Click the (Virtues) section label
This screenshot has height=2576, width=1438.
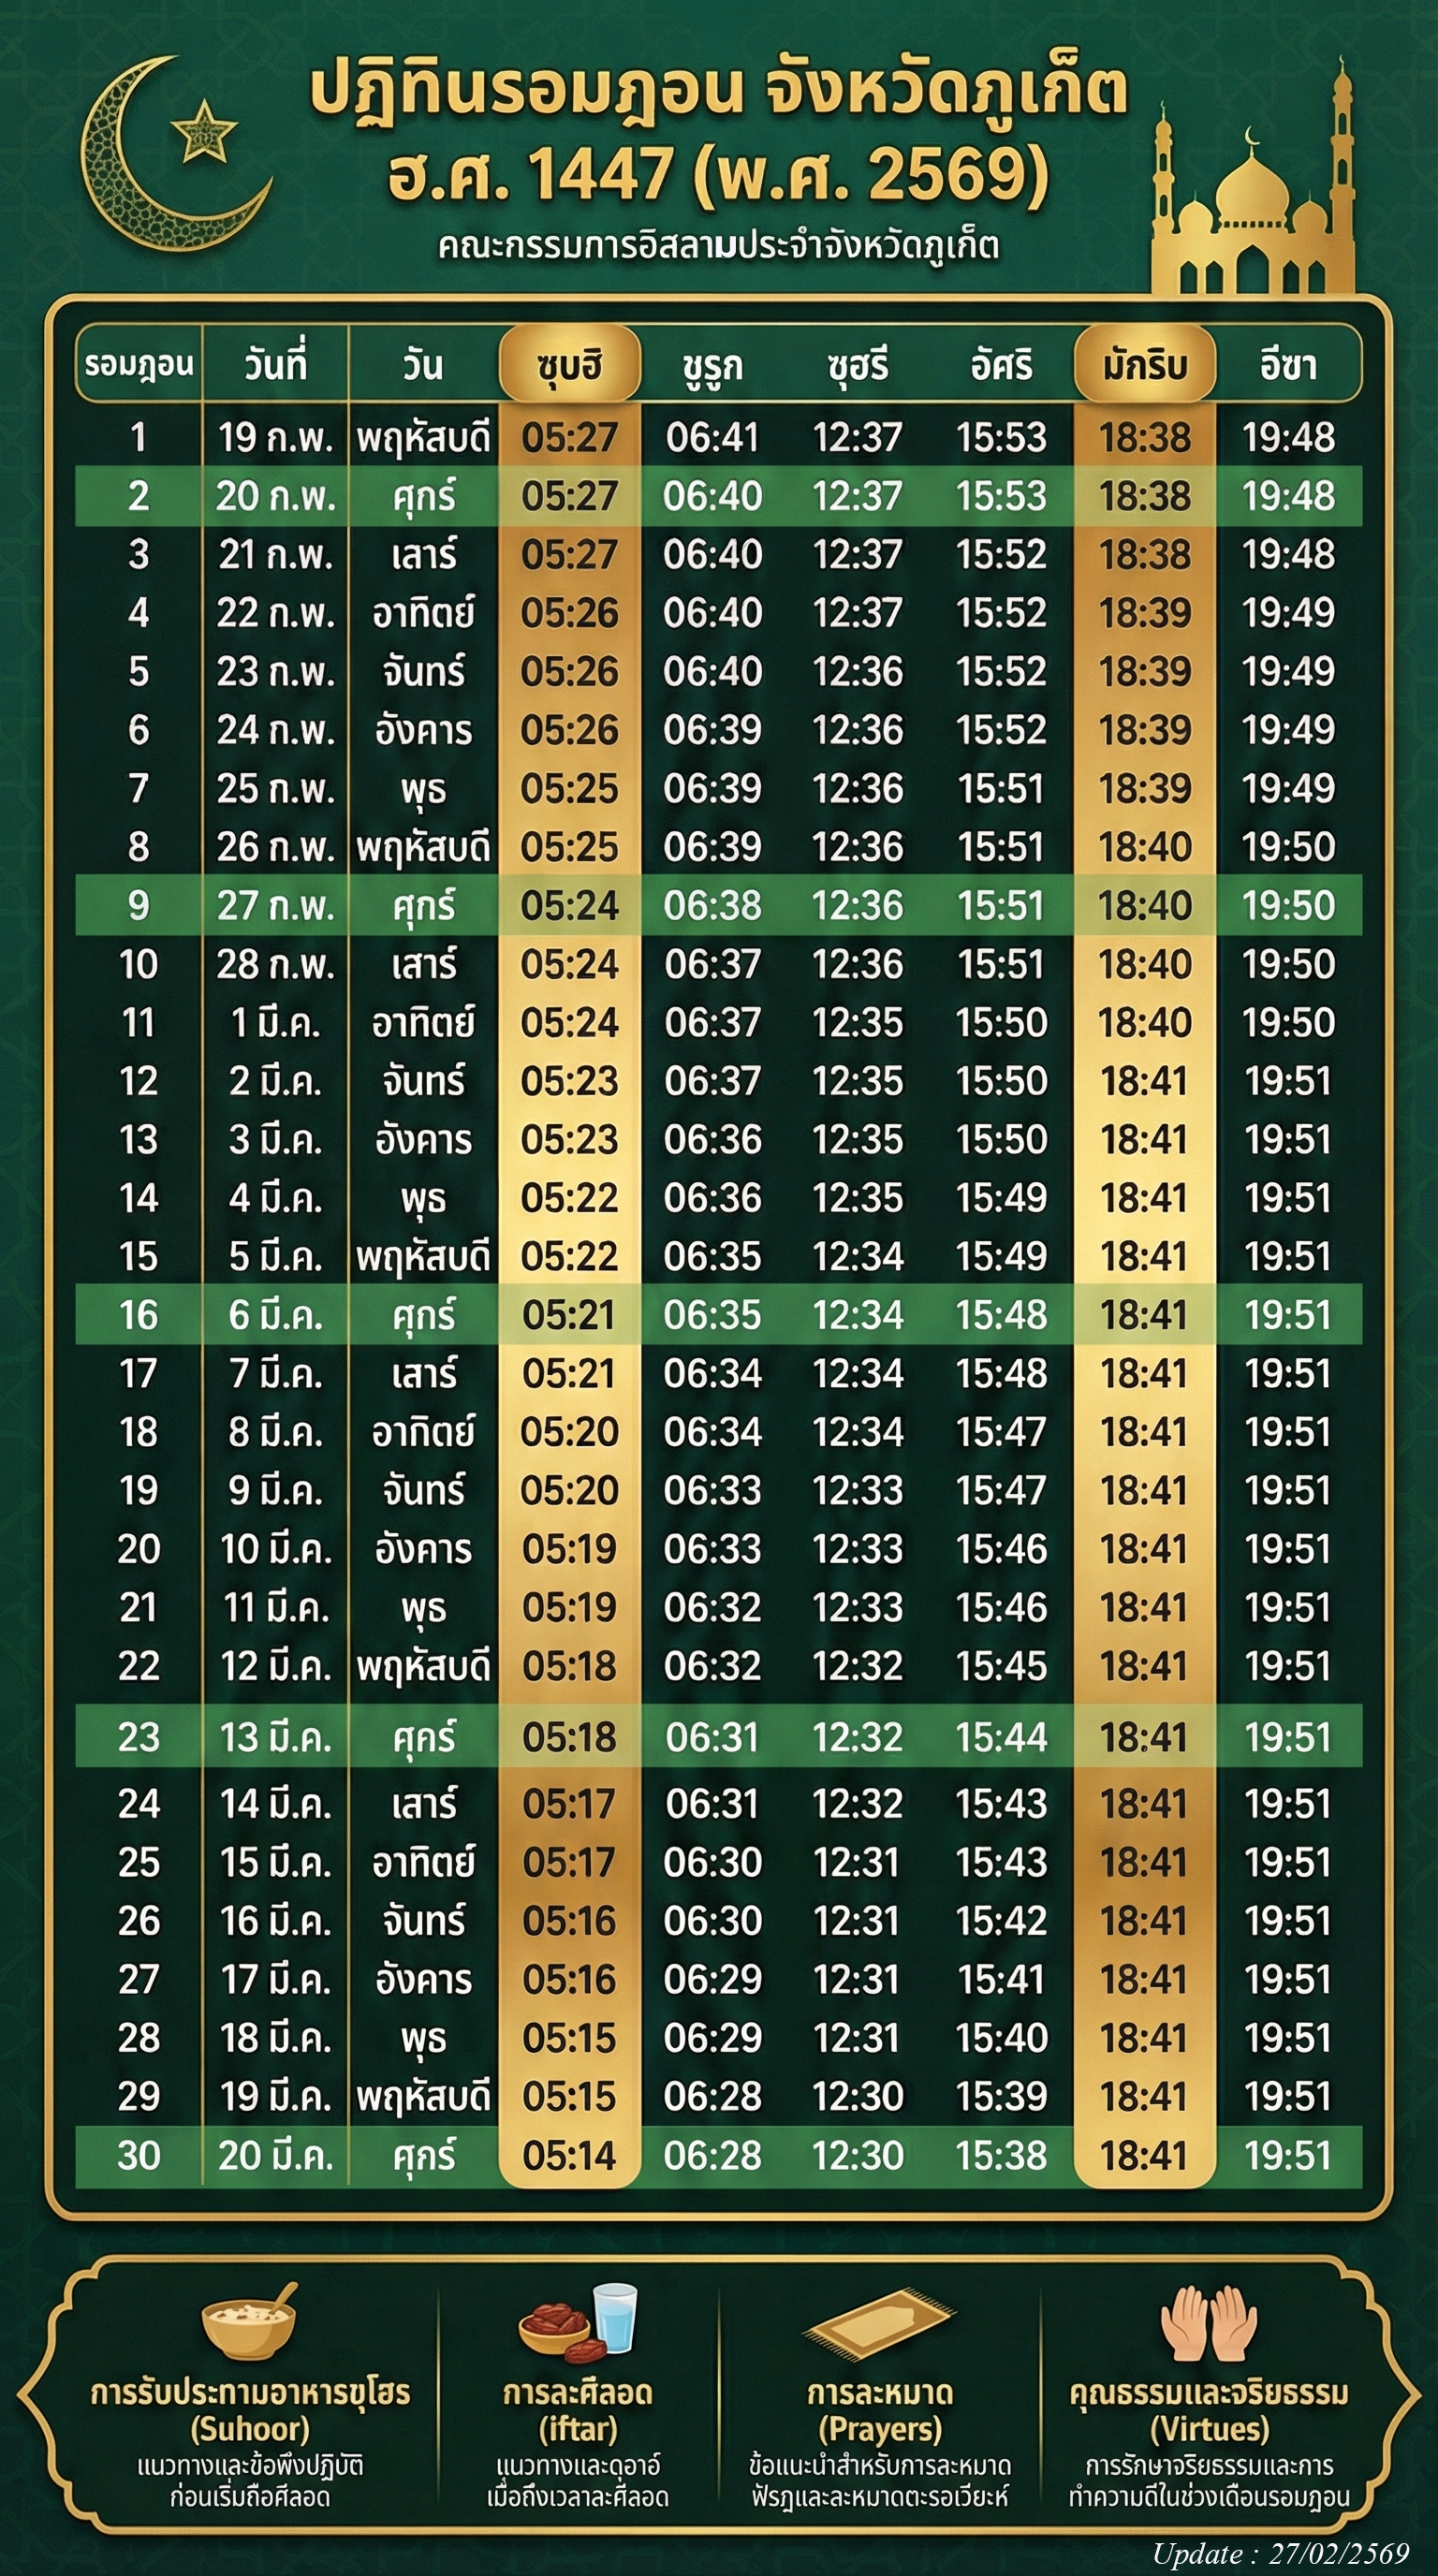point(1208,2429)
